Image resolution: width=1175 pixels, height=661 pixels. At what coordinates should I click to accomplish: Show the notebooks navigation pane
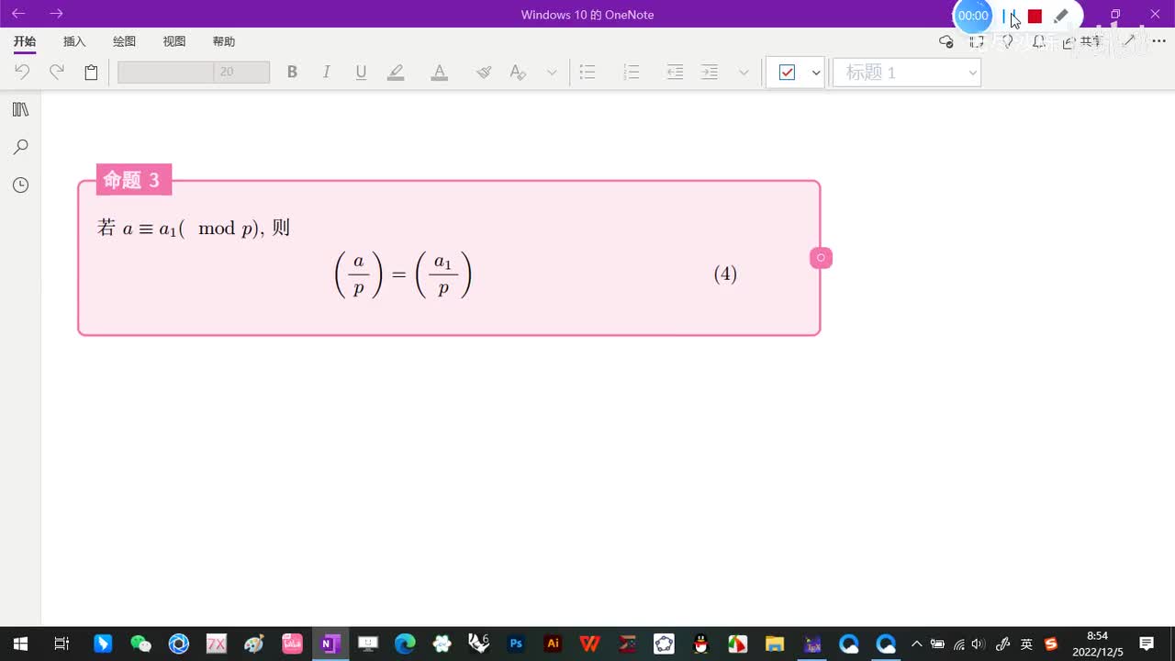click(20, 110)
